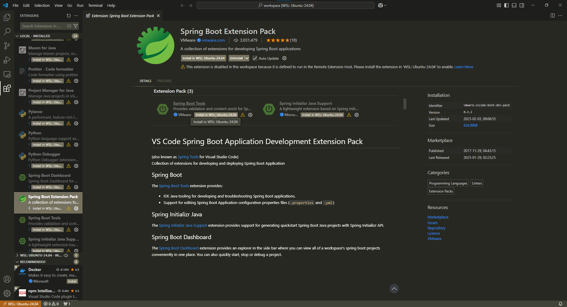Image resolution: width=567 pixels, height=307 pixels.
Task: Open the Explorer view in the Activity Bar
Action: (7, 17)
